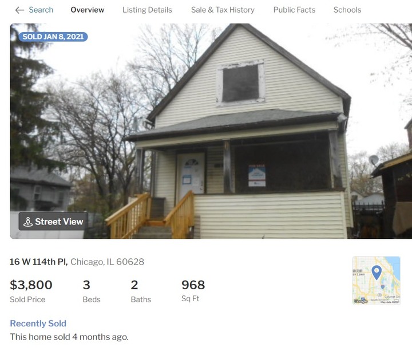Click the Google logo on the map thumbnail
Image resolution: width=412 pixels, height=359 pixels.
360,301
